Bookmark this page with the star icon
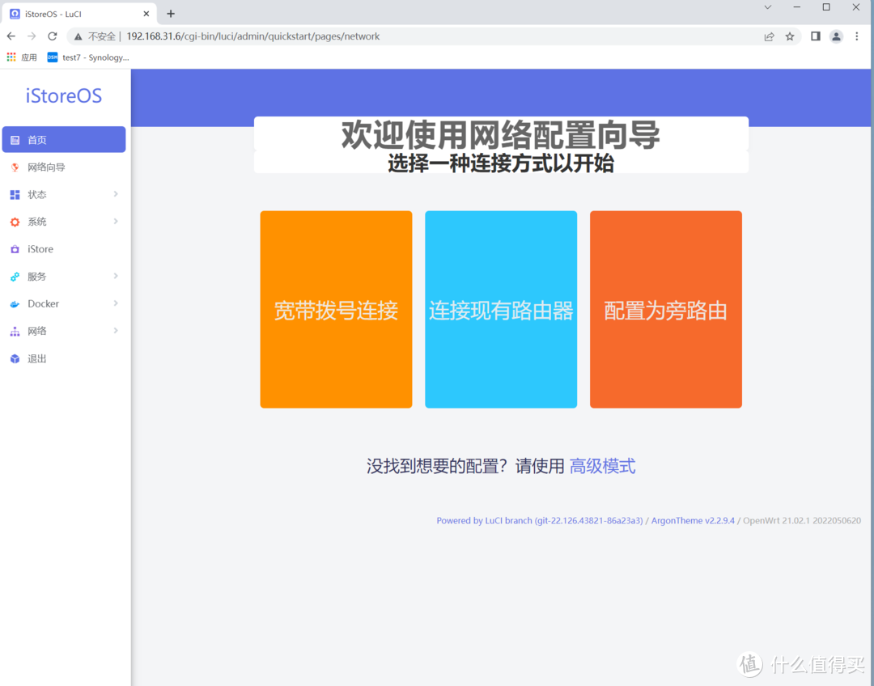This screenshot has height=686, width=874. coord(790,36)
